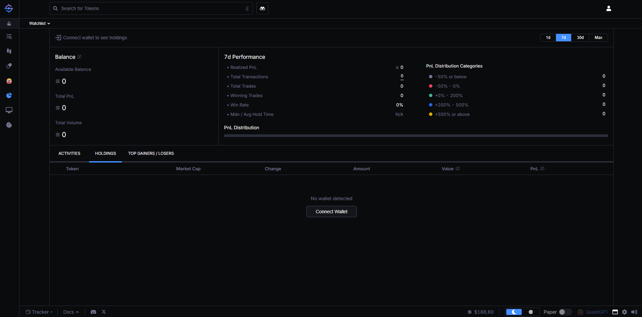Toggle the Paper trading switch
The height and width of the screenshot is (317, 642).
coord(565,312)
